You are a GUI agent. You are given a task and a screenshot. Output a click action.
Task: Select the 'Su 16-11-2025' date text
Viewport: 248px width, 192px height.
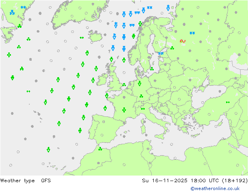point(165,180)
